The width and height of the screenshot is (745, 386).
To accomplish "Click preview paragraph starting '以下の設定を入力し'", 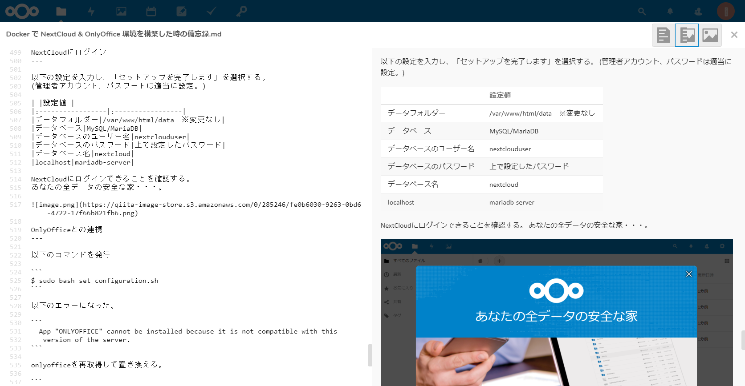I will coord(556,67).
